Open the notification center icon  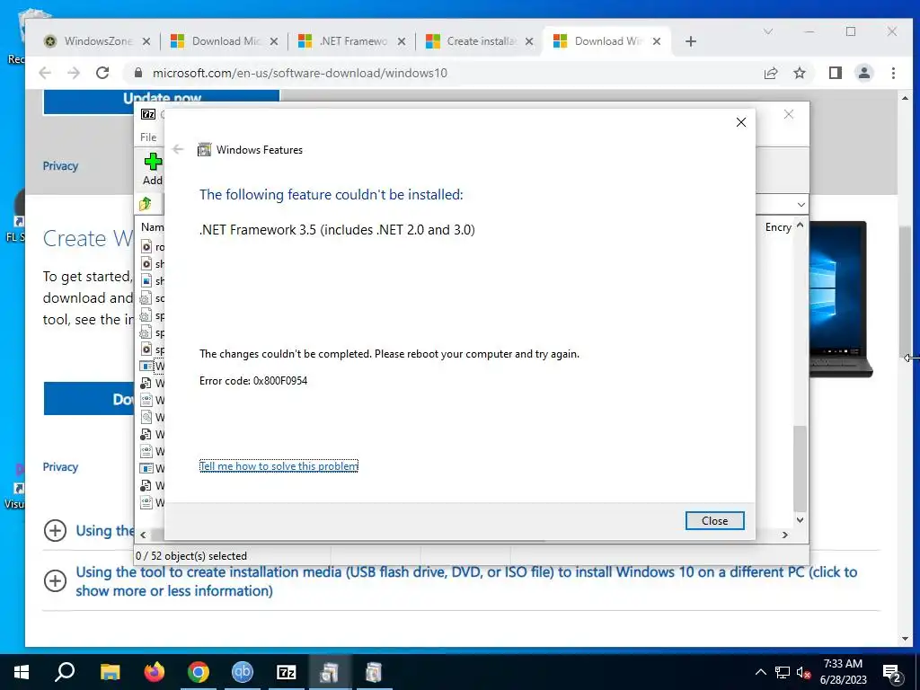892,673
